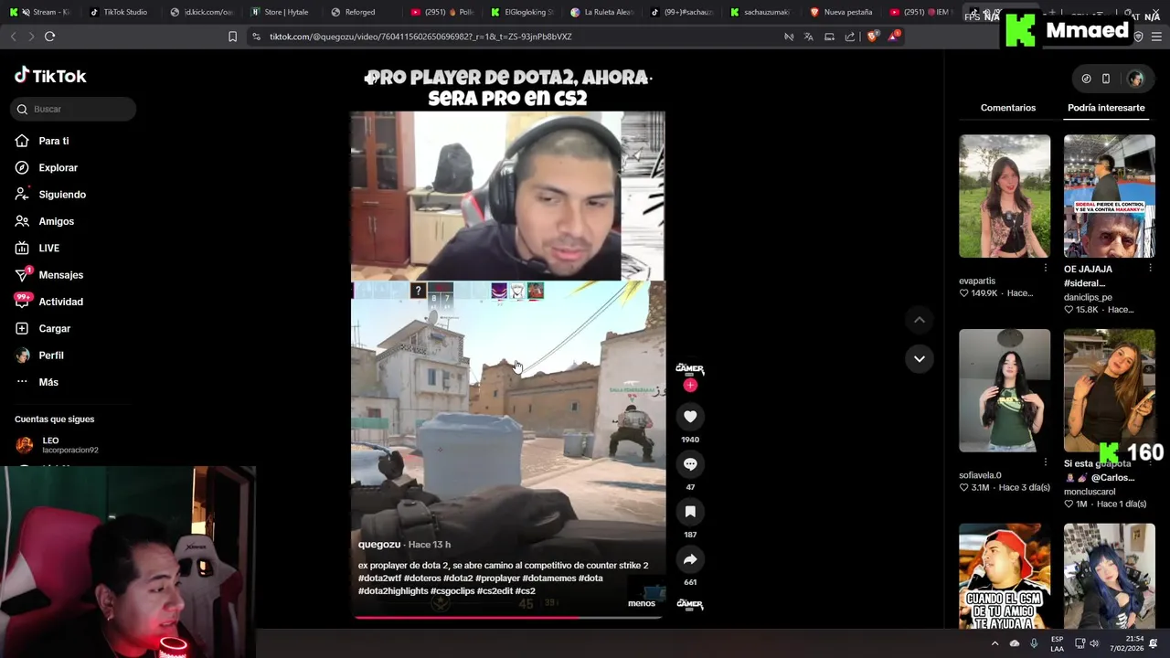The image size is (1170, 658).
Task: Open the evapartis video thumbnail
Action: tap(1005, 196)
